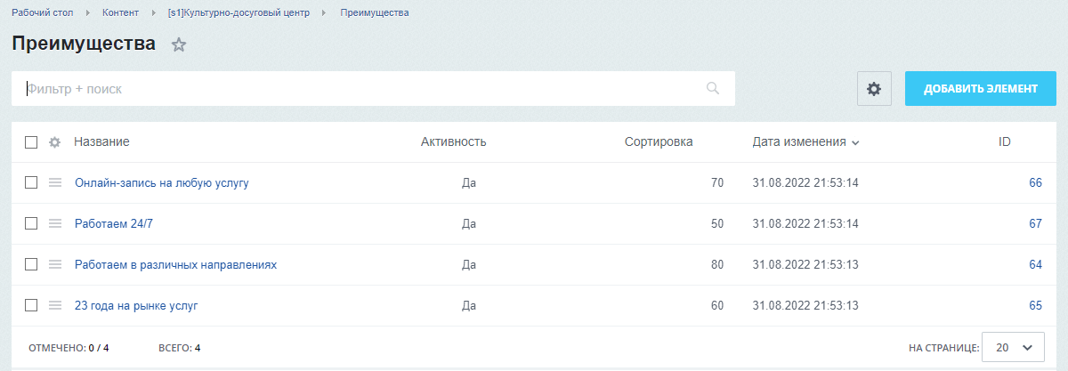
Task: Open column settings gear in table header
Action: 54,142
